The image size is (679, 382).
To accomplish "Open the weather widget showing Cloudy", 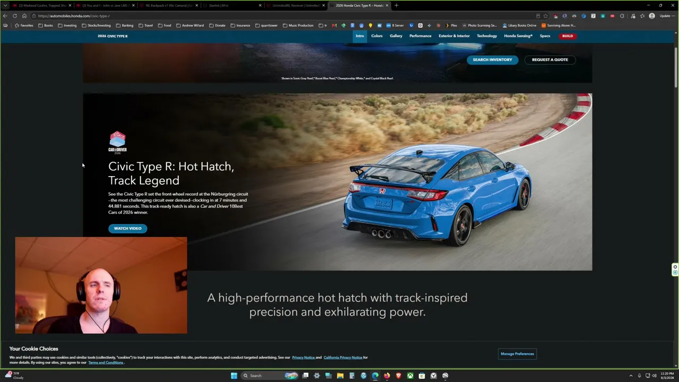I will (14, 376).
